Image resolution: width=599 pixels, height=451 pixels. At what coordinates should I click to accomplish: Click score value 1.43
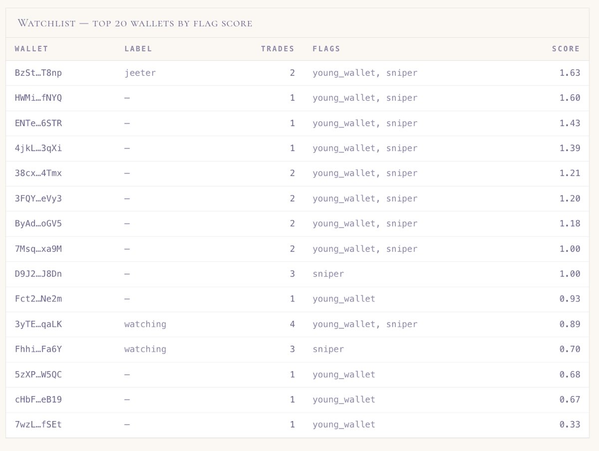click(x=570, y=123)
